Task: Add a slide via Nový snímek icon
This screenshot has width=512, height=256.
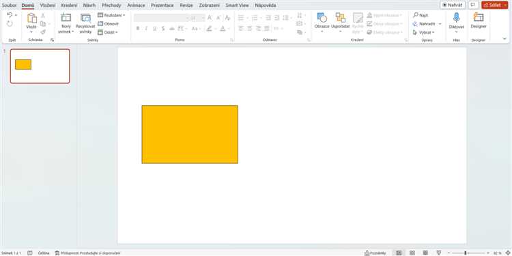Action: point(66,18)
